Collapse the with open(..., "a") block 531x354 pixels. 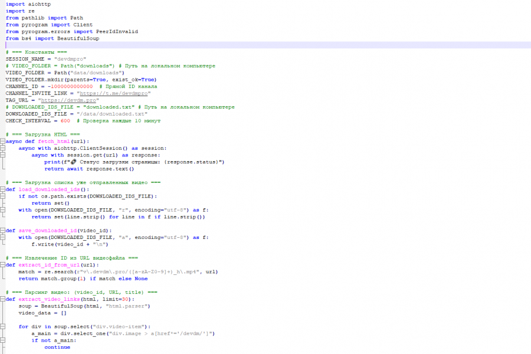click(x=2, y=237)
